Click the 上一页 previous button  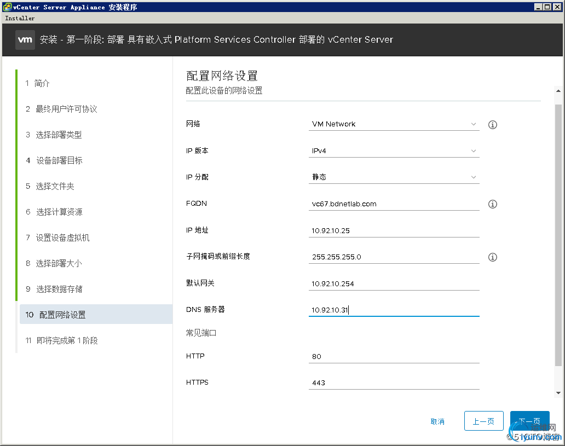[483, 421]
